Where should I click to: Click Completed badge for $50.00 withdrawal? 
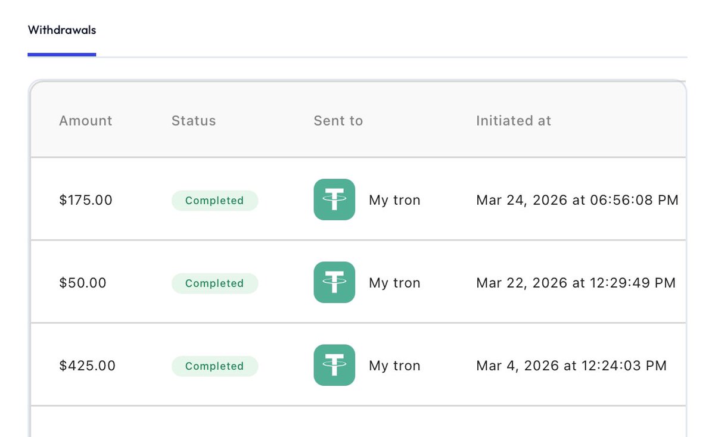point(214,283)
